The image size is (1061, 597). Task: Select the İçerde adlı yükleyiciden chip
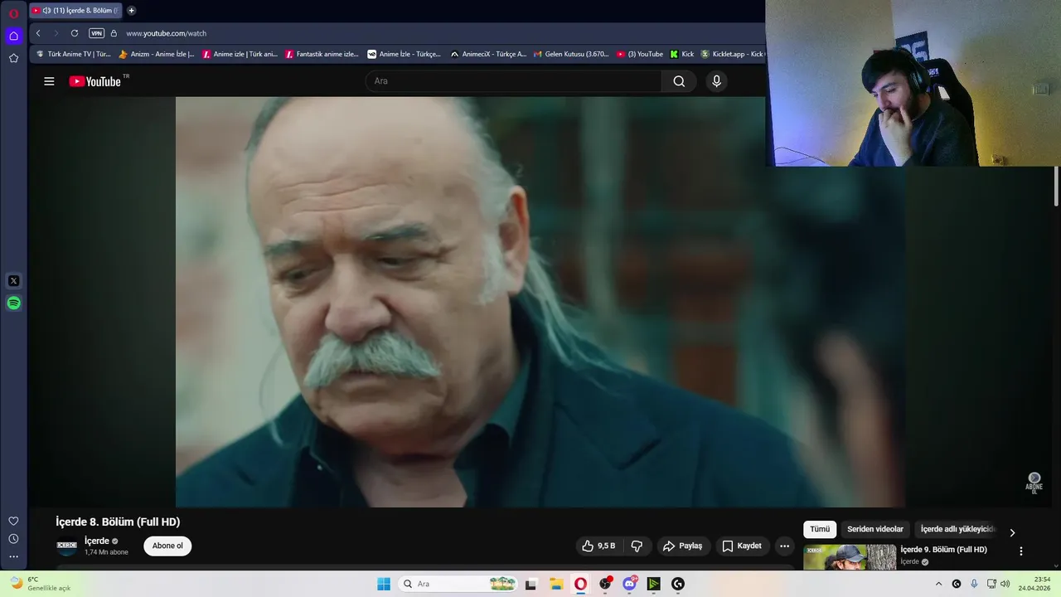[957, 529]
